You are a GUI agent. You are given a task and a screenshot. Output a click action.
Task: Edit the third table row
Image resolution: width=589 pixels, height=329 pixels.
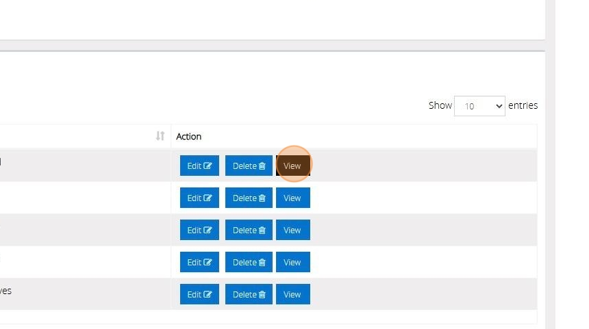(x=199, y=230)
